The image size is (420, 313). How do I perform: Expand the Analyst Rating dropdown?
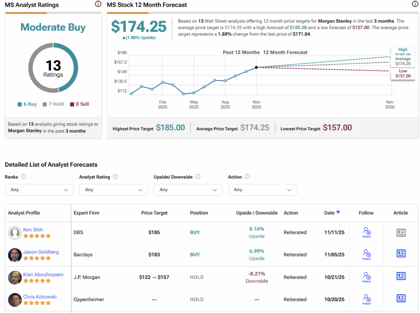tap(114, 190)
